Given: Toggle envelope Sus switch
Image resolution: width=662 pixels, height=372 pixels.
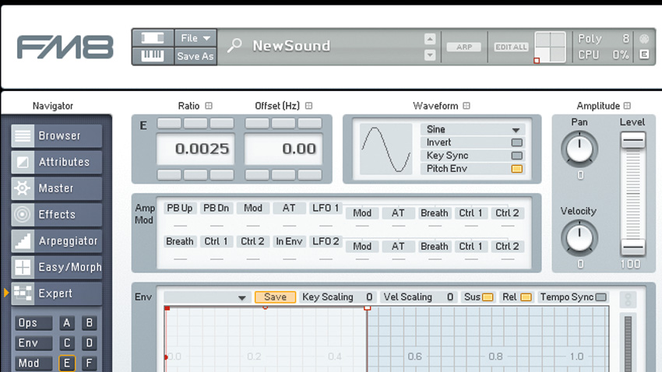Looking at the screenshot, I should click(488, 297).
